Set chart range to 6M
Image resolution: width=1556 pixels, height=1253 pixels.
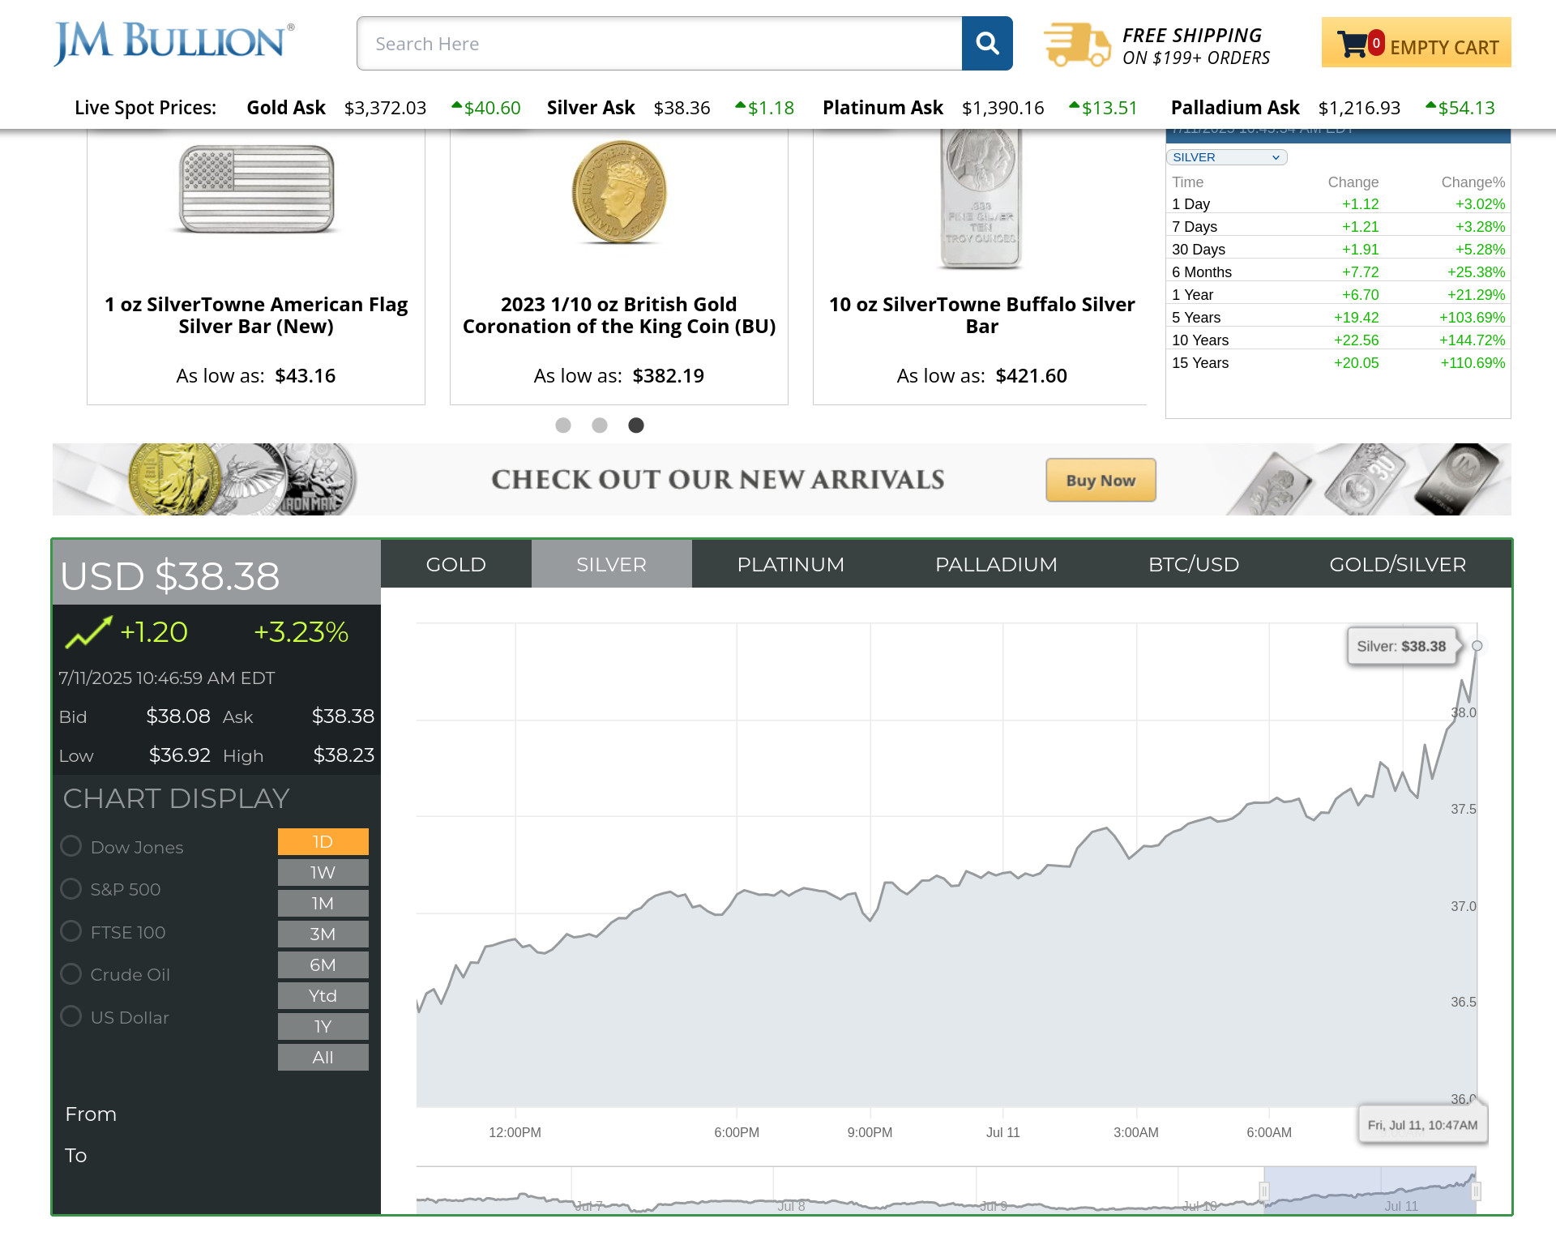[323, 964]
